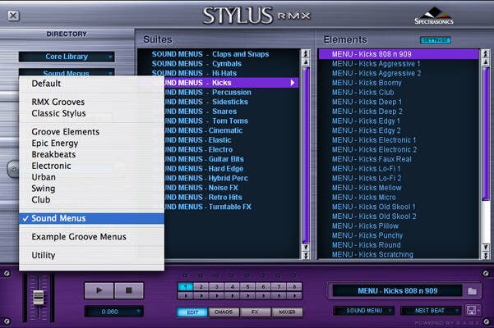Image resolution: width=494 pixels, height=328 pixels.
Task: Switch to EDIT page
Action: coord(192,312)
